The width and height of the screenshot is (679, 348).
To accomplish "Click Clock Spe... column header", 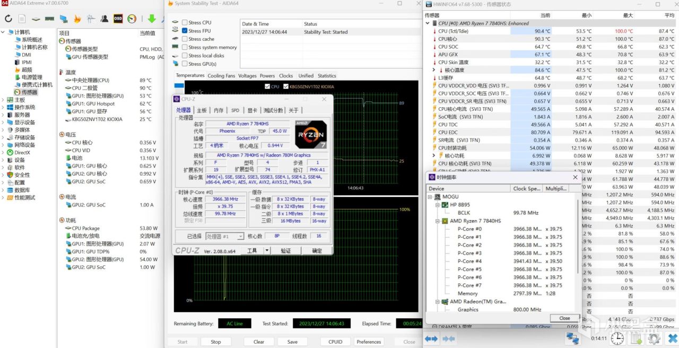I will (527, 188).
